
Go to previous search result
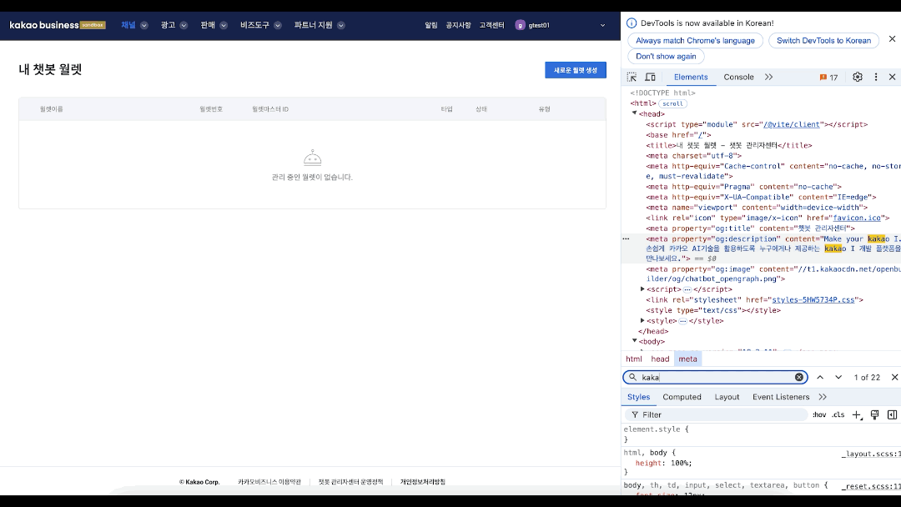click(820, 377)
